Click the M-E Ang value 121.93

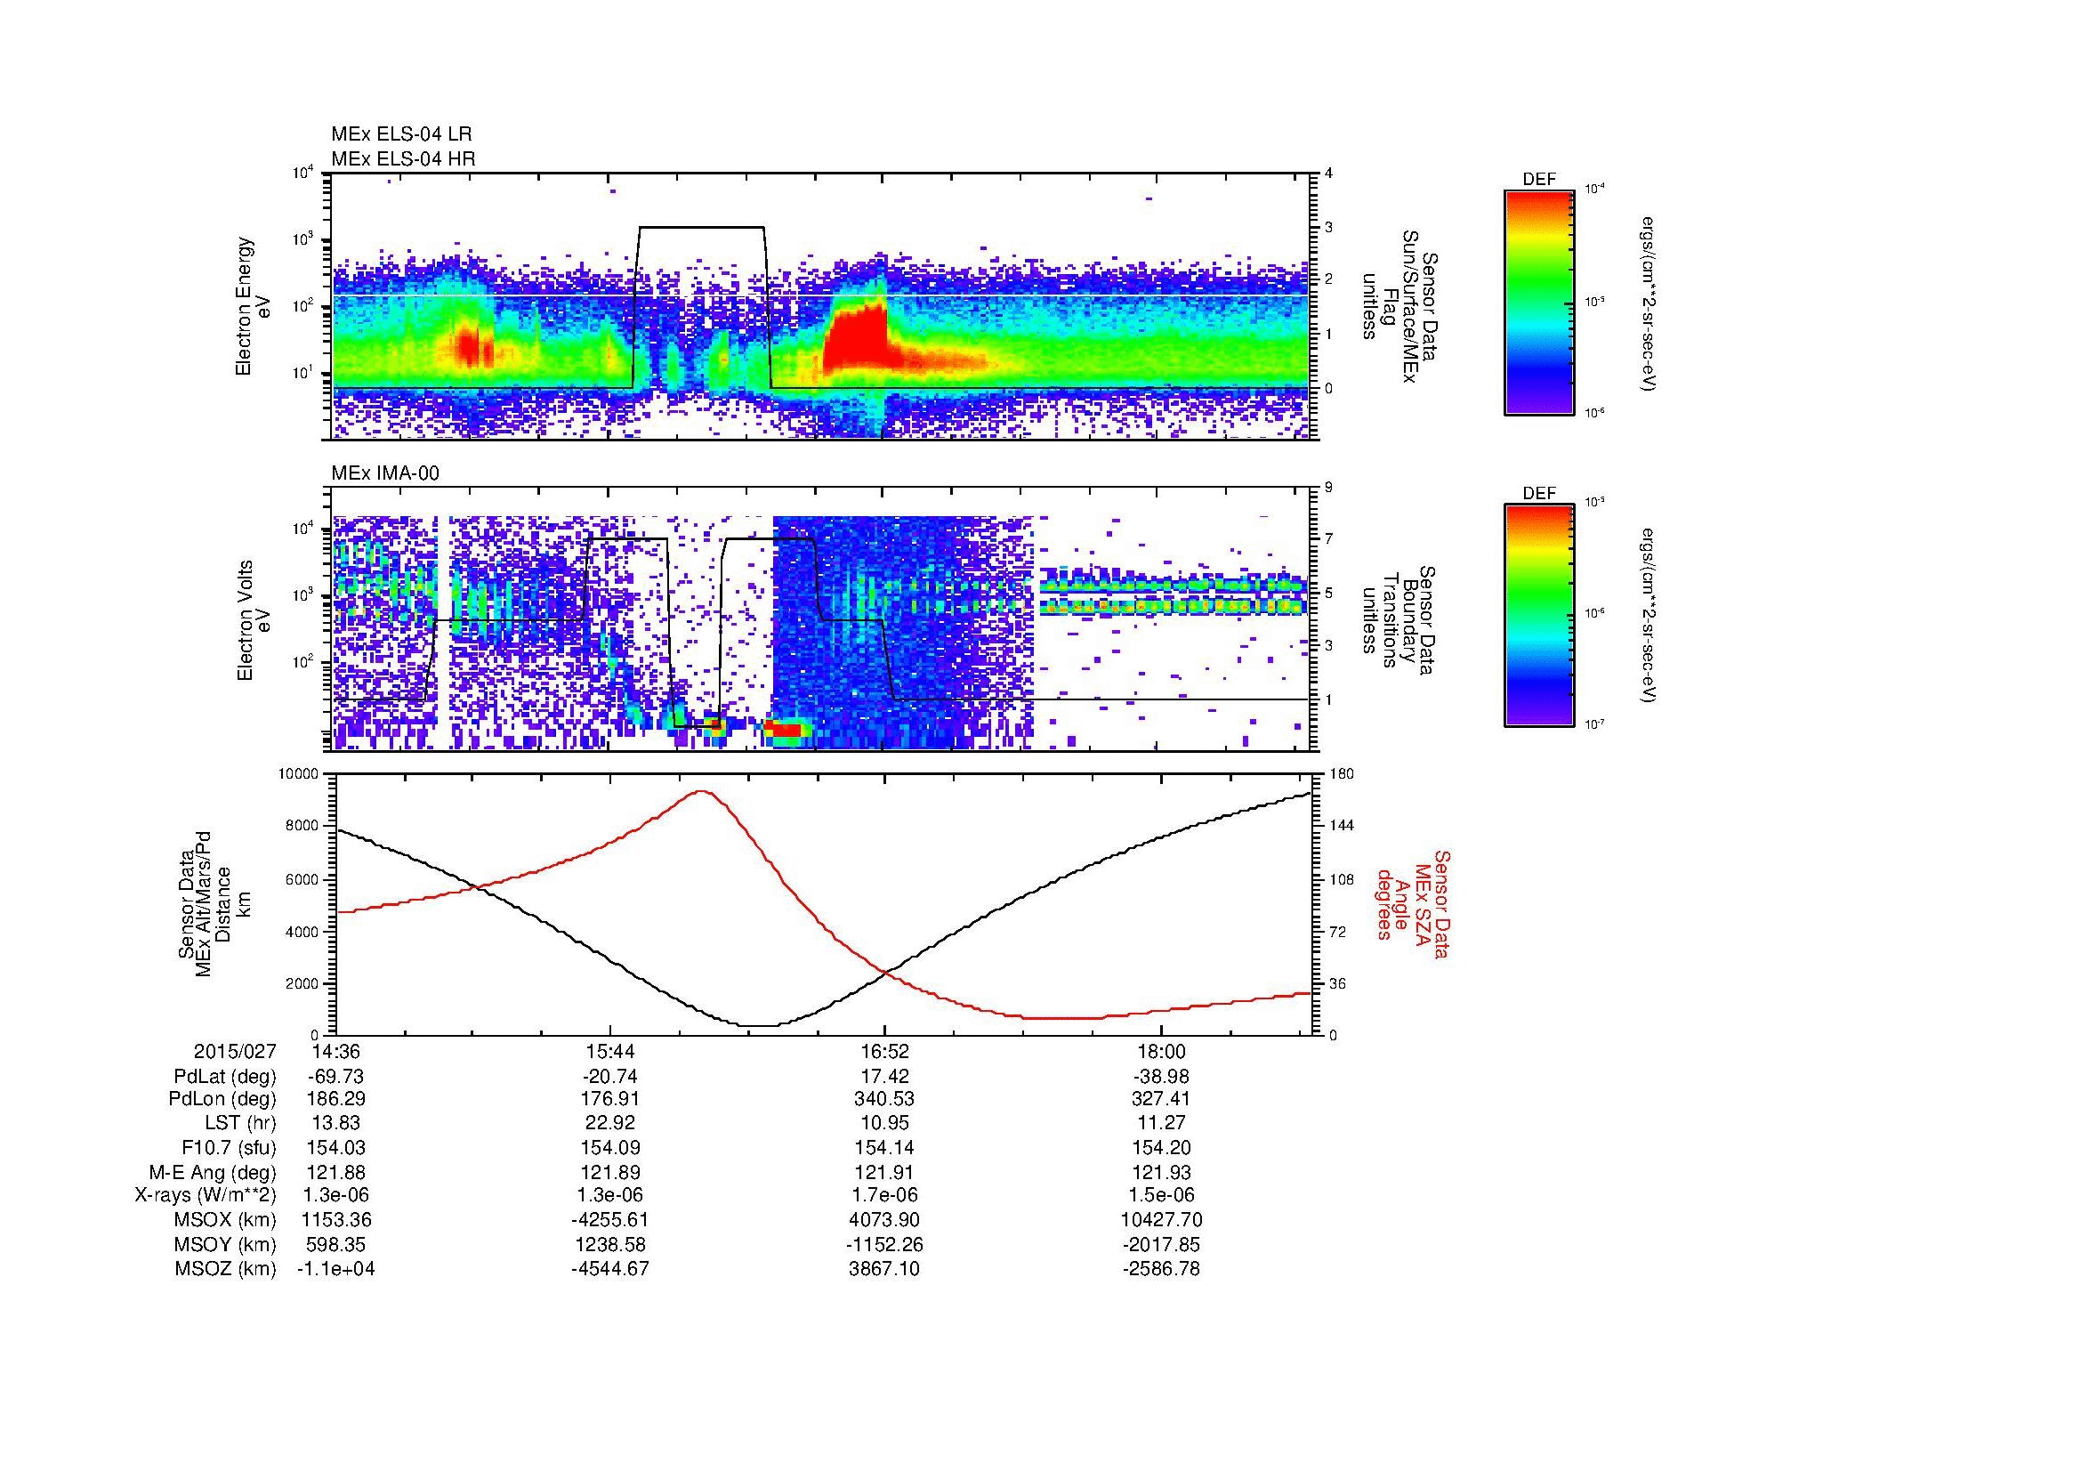click(1161, 1172)
